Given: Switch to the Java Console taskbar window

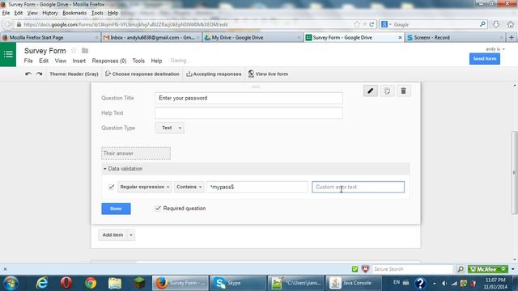Looking at the screenshot, I should pos(354,283).
